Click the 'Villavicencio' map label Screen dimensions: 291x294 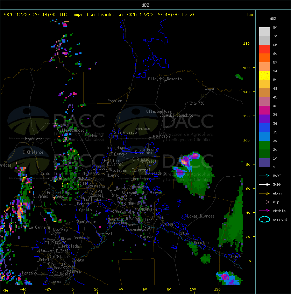(x=71, y=130)
